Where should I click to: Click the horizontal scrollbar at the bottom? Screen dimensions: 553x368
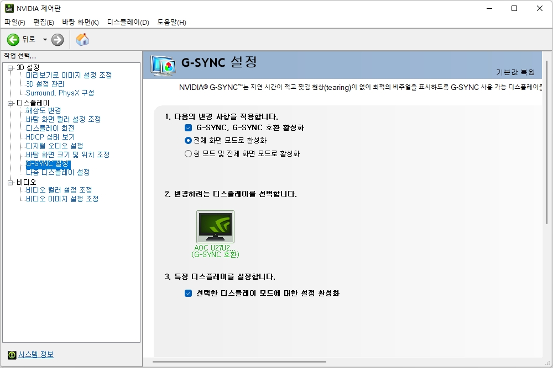pyautogui.click(x=239, y=362)
